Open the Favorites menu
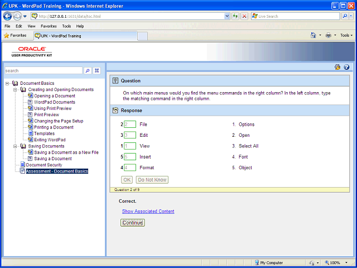Image resolution: width=357 pixels, height=268 pixels. (49, 26)
